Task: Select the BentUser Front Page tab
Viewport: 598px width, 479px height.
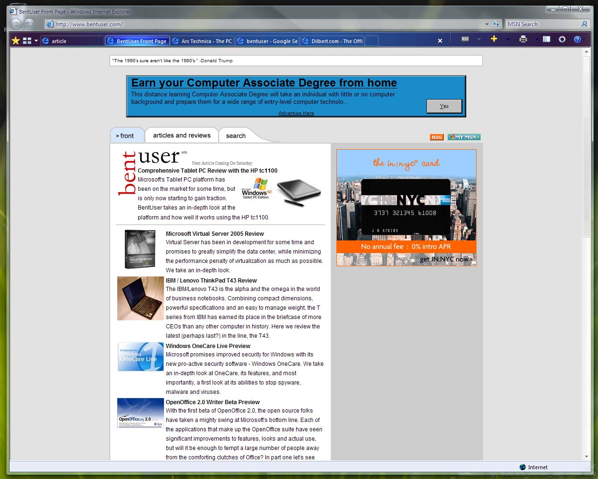Action: (x=137, y=41)
